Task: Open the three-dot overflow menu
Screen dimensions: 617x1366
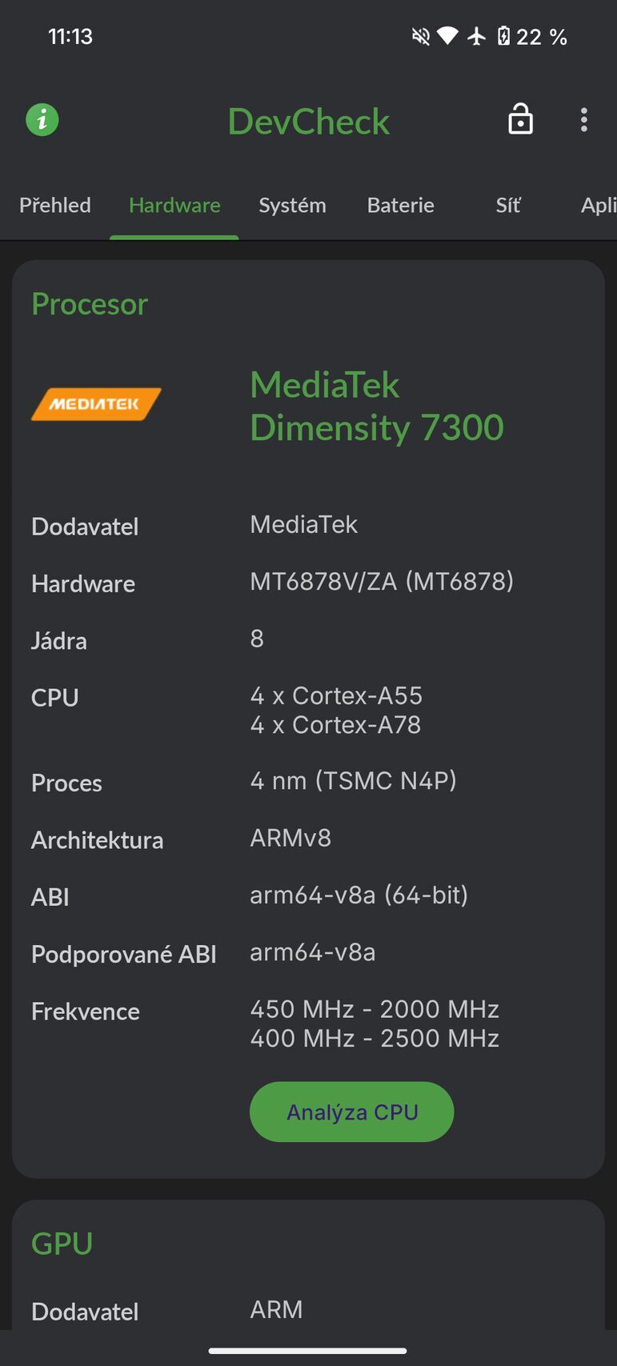Action: (x=585, y=119)
